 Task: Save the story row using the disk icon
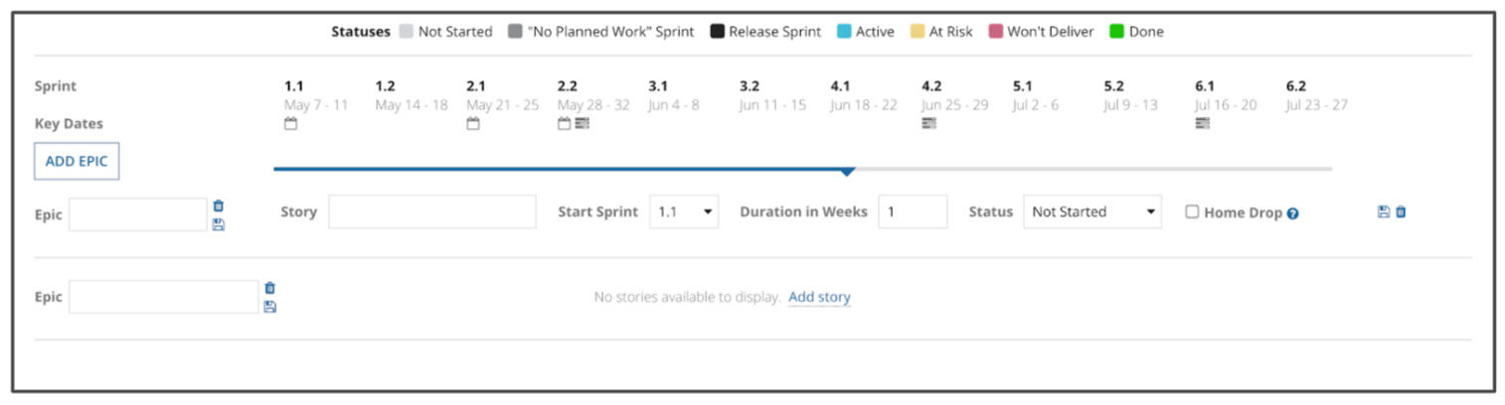coord(1383,211)
